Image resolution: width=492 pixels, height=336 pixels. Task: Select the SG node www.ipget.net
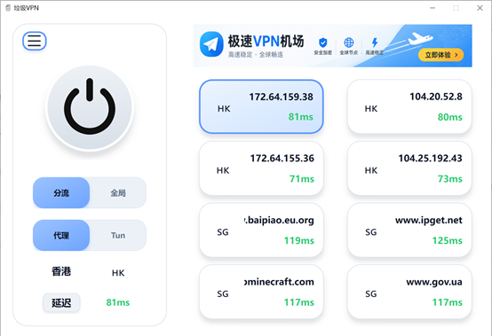(x=409, y=230)
